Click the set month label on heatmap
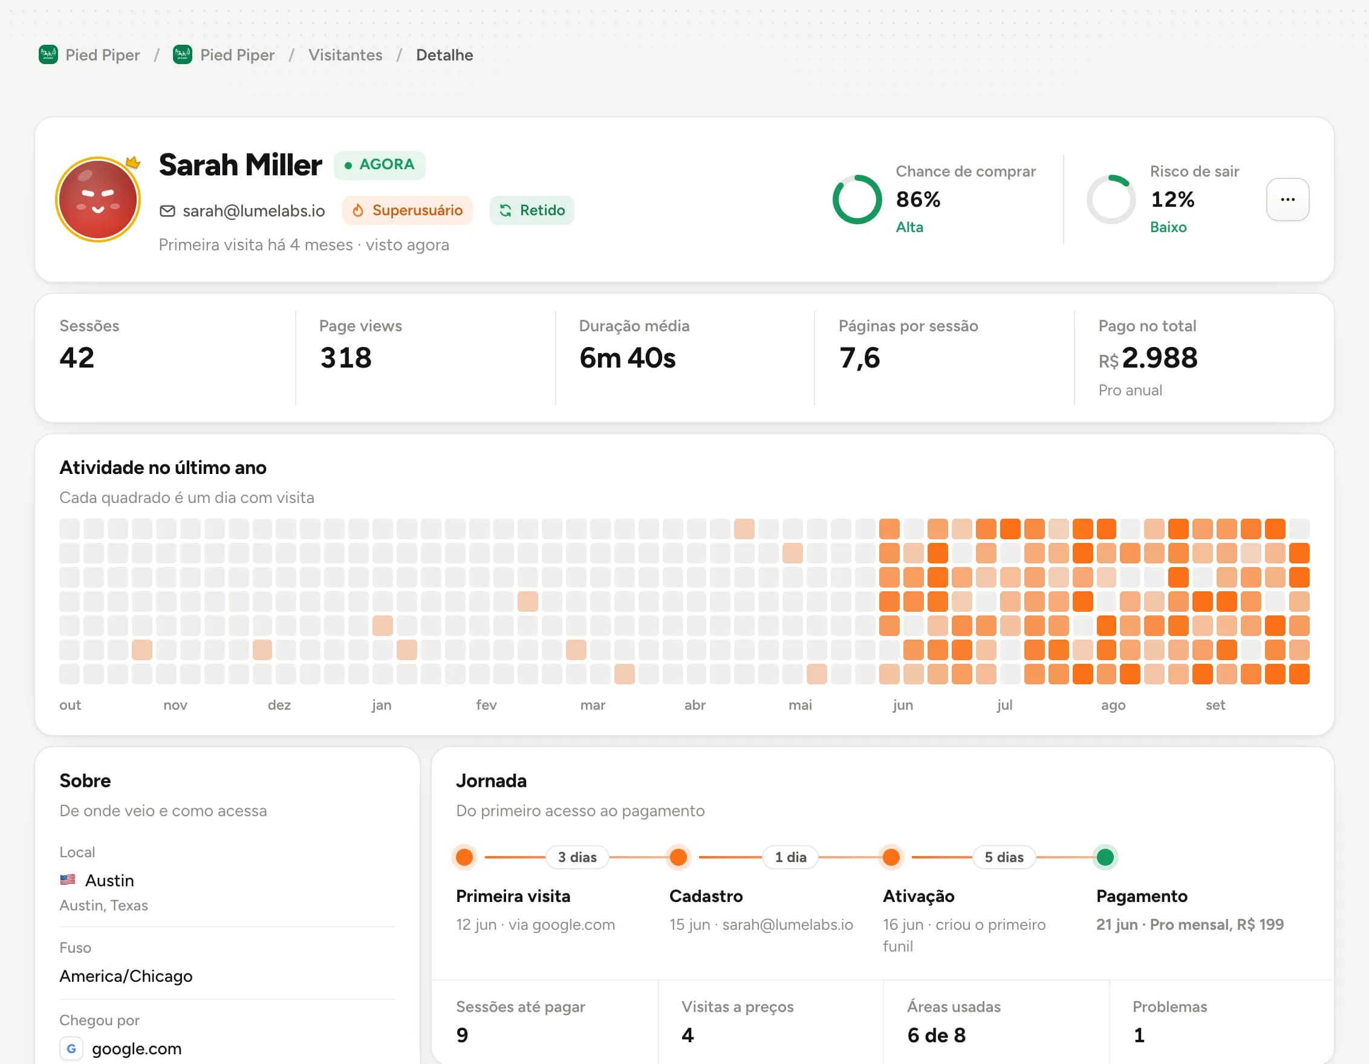The height and width of the screenshot is (1064, 1369). (1215, 704)
